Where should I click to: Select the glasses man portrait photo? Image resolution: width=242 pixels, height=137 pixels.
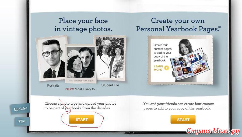point(51,58)
